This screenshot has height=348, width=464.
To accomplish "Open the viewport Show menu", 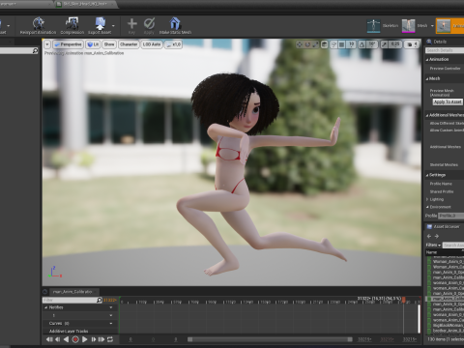I will (x=109, y=44).
